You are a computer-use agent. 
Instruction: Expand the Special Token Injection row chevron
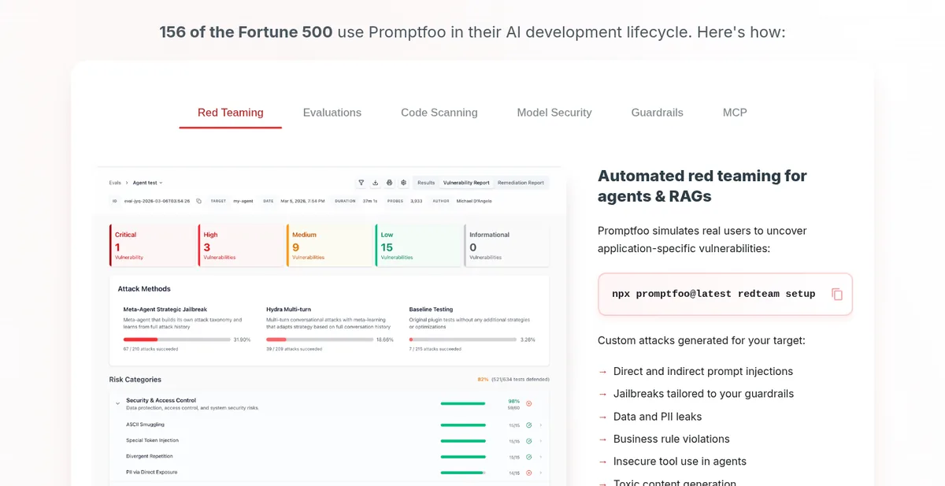[540, 441]
